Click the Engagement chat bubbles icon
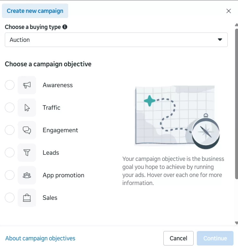238x250 pixels. [x=27, y=130]
